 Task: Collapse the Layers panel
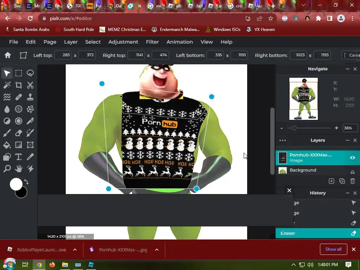[348, 140]
